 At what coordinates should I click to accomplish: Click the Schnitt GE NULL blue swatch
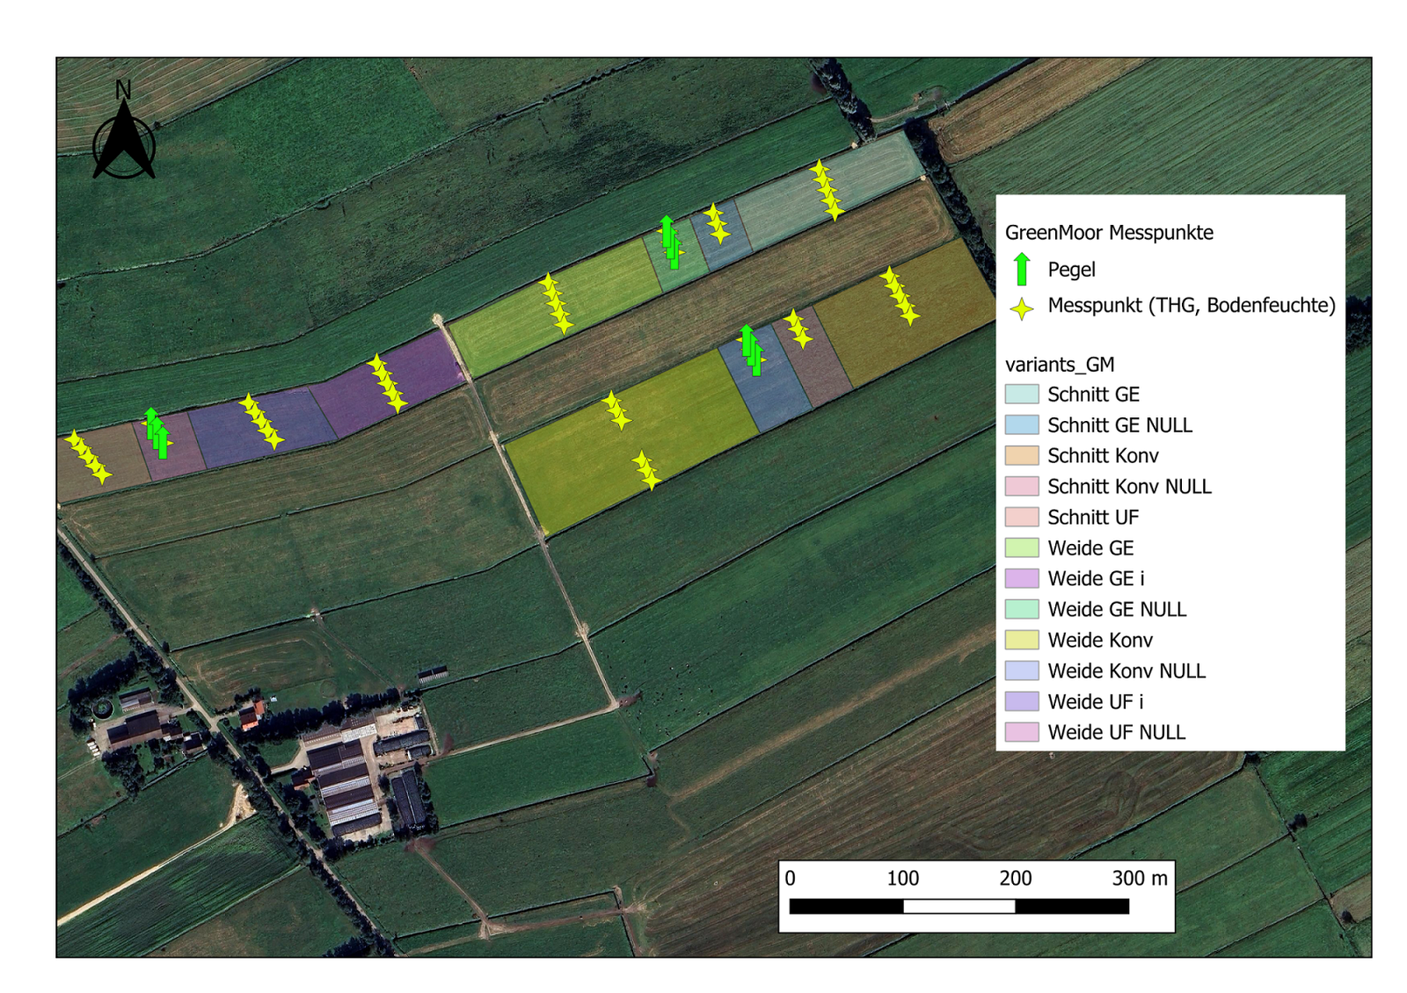click(x=1022, y=424)
